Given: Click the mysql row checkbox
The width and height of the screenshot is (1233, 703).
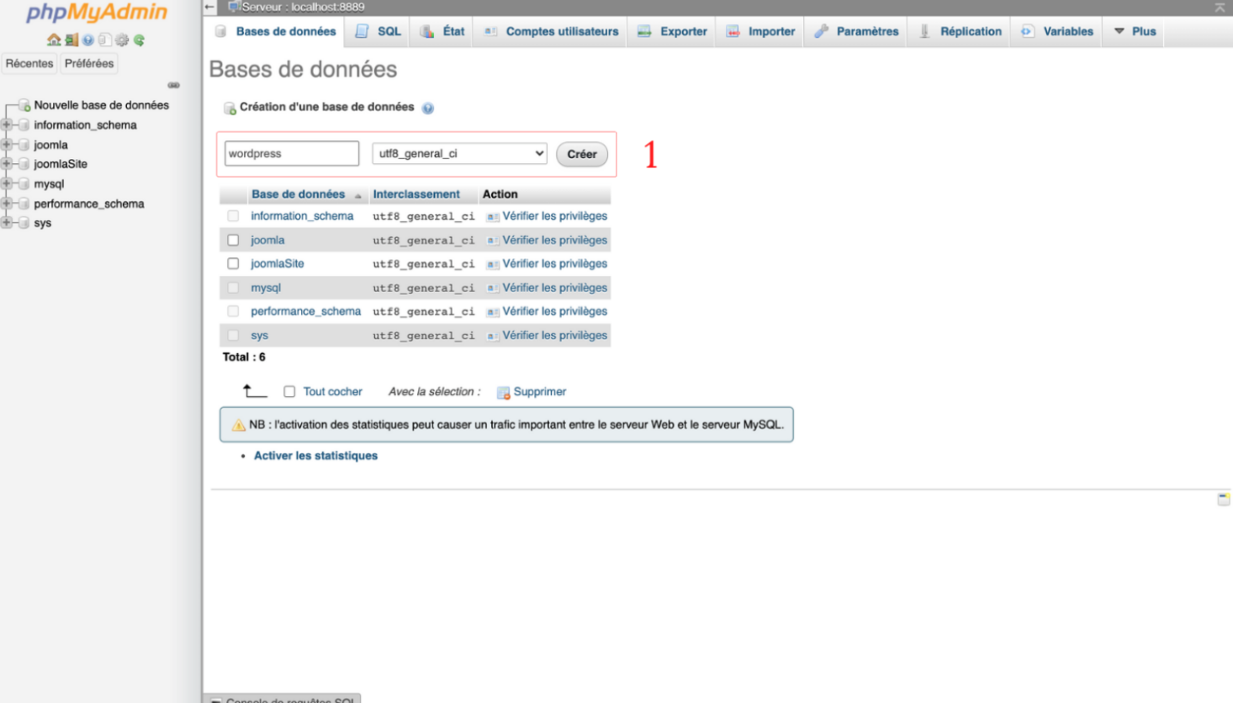Looking at the screenshot, I should click(233, 288).
